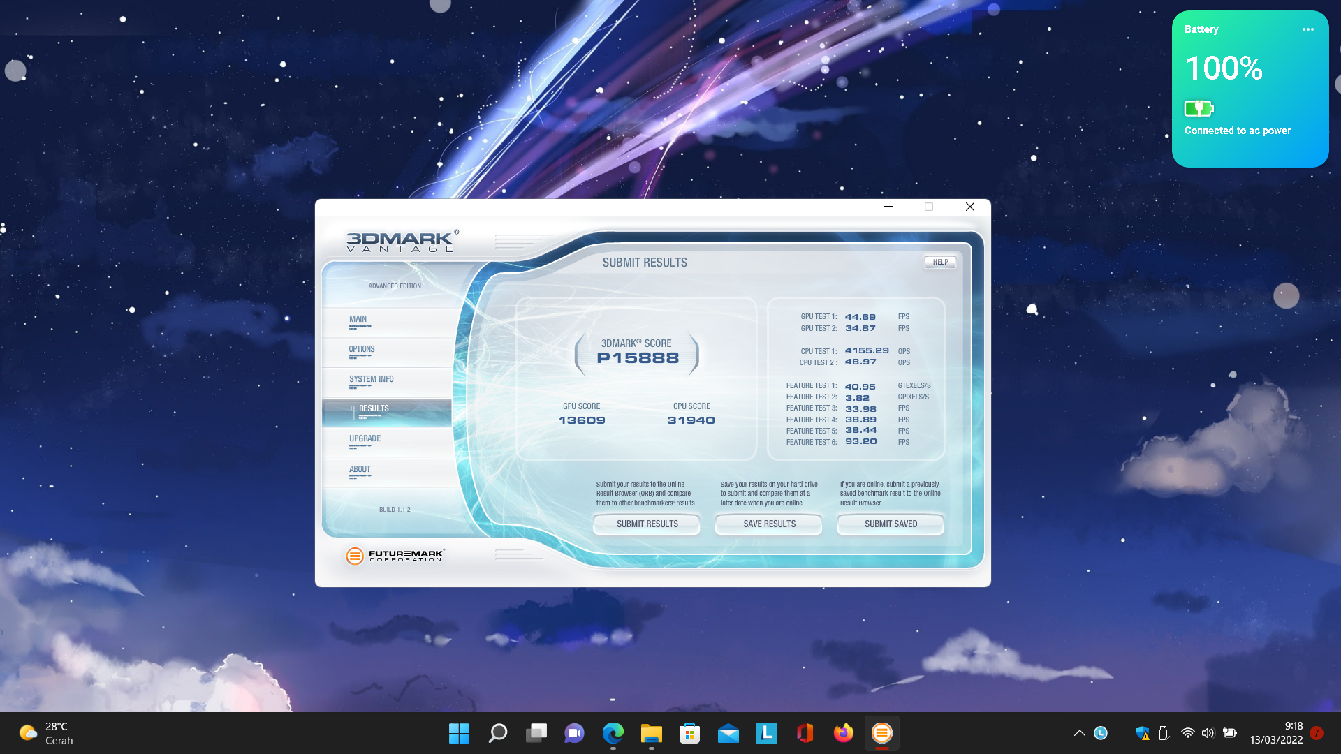Open Windows Security shield tray icon
Viewport: 1341px width, 754px height.
point(1143,733)
